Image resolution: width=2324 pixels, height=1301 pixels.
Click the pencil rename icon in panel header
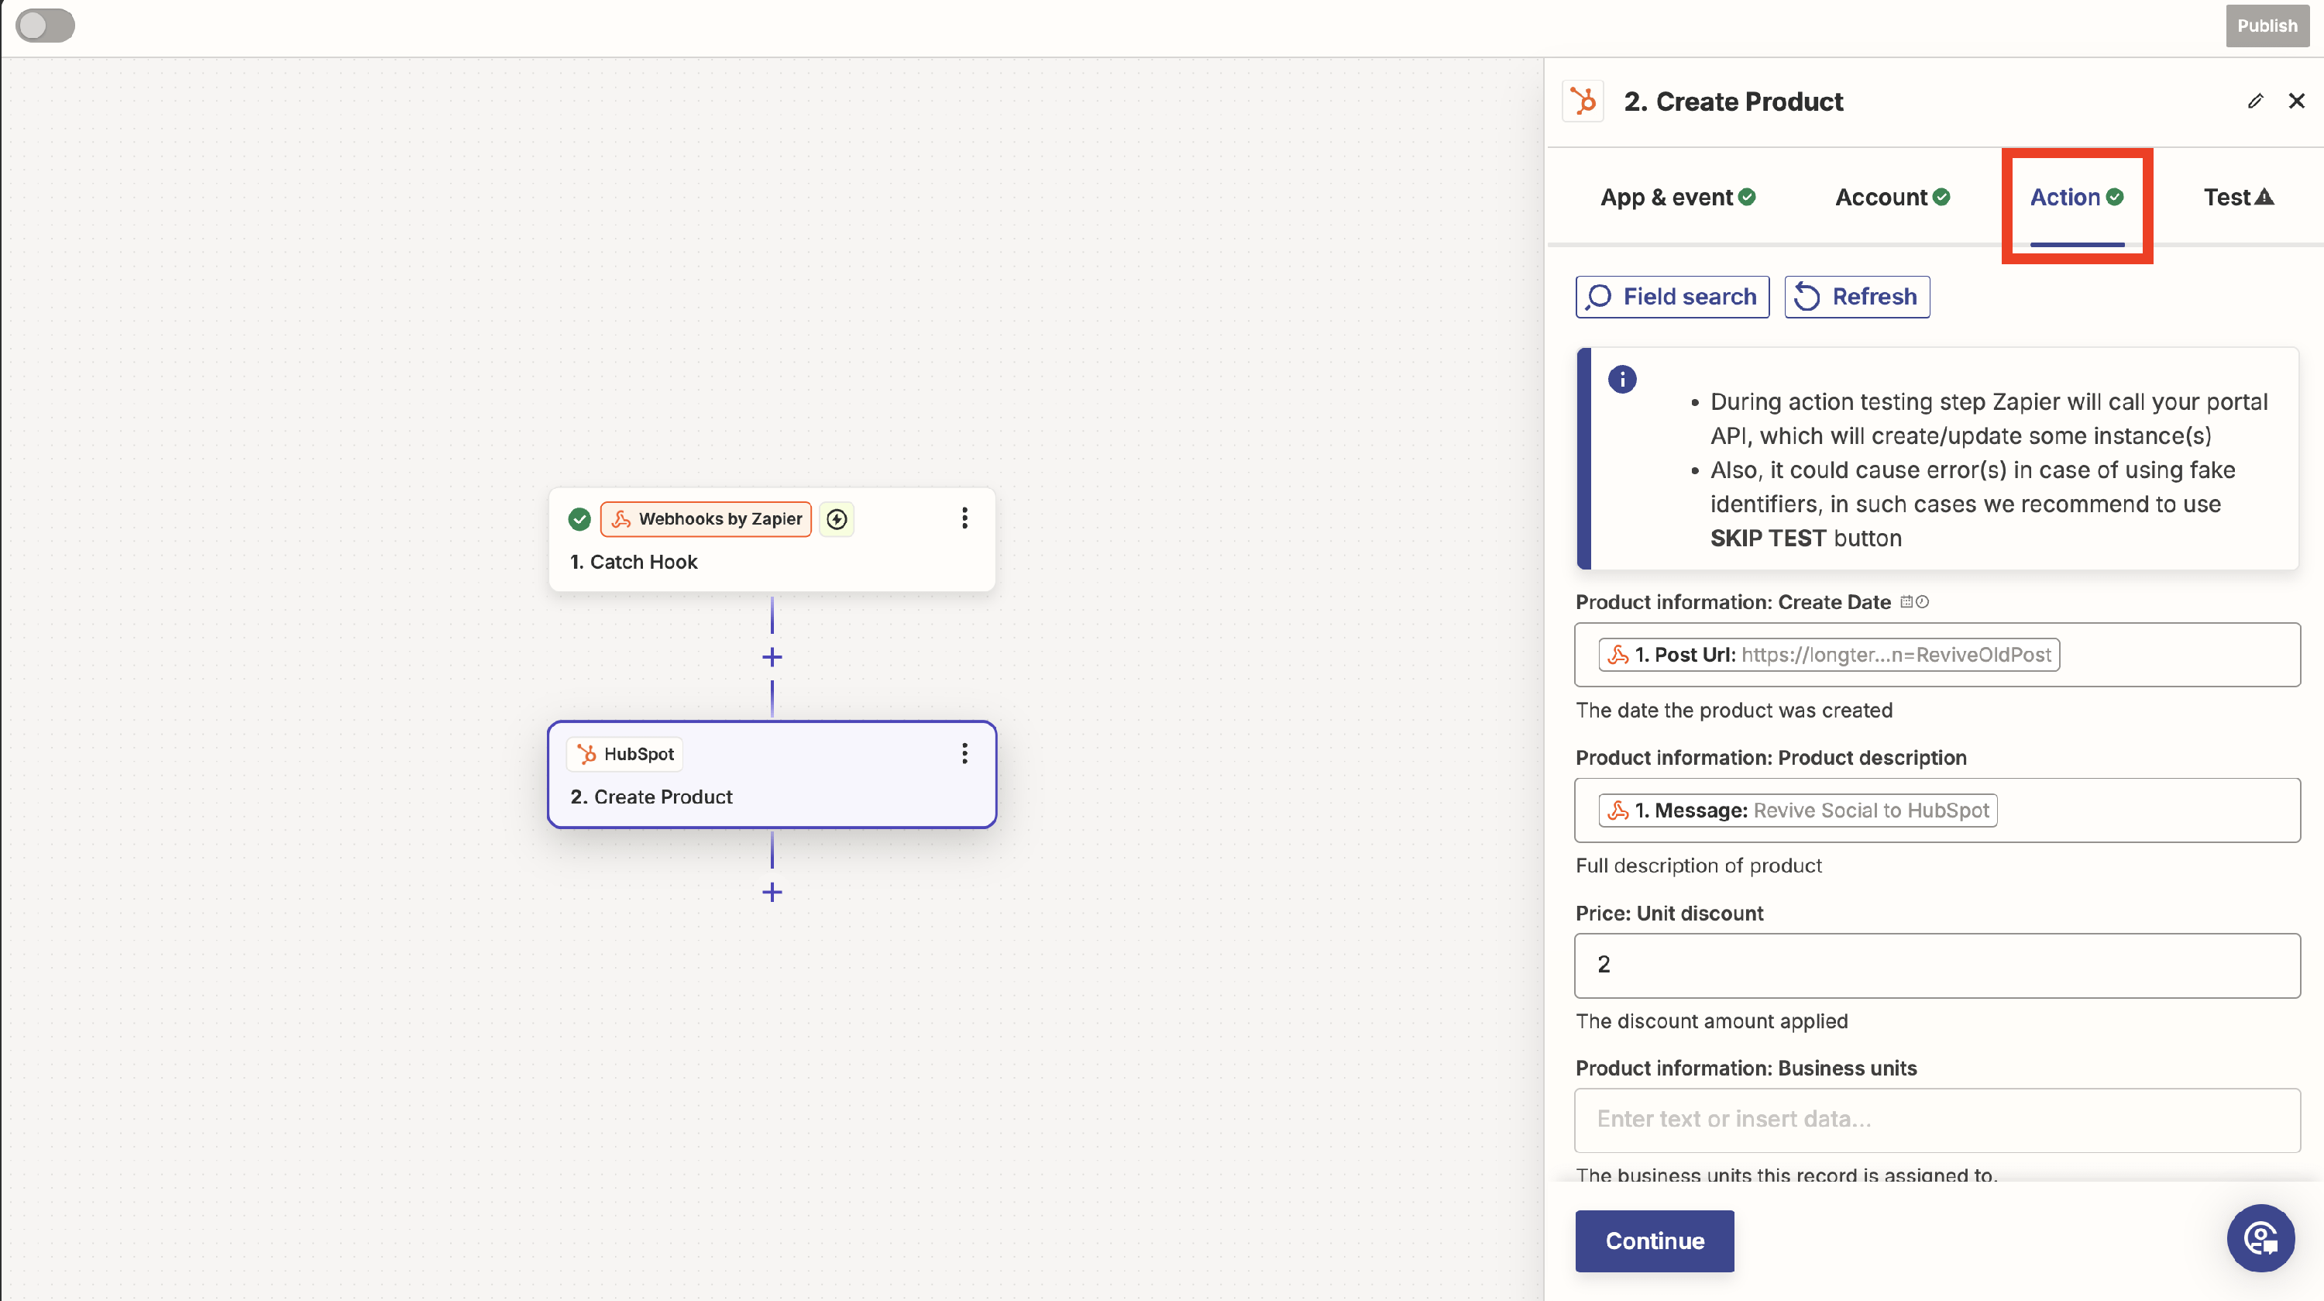point(2254,101)
